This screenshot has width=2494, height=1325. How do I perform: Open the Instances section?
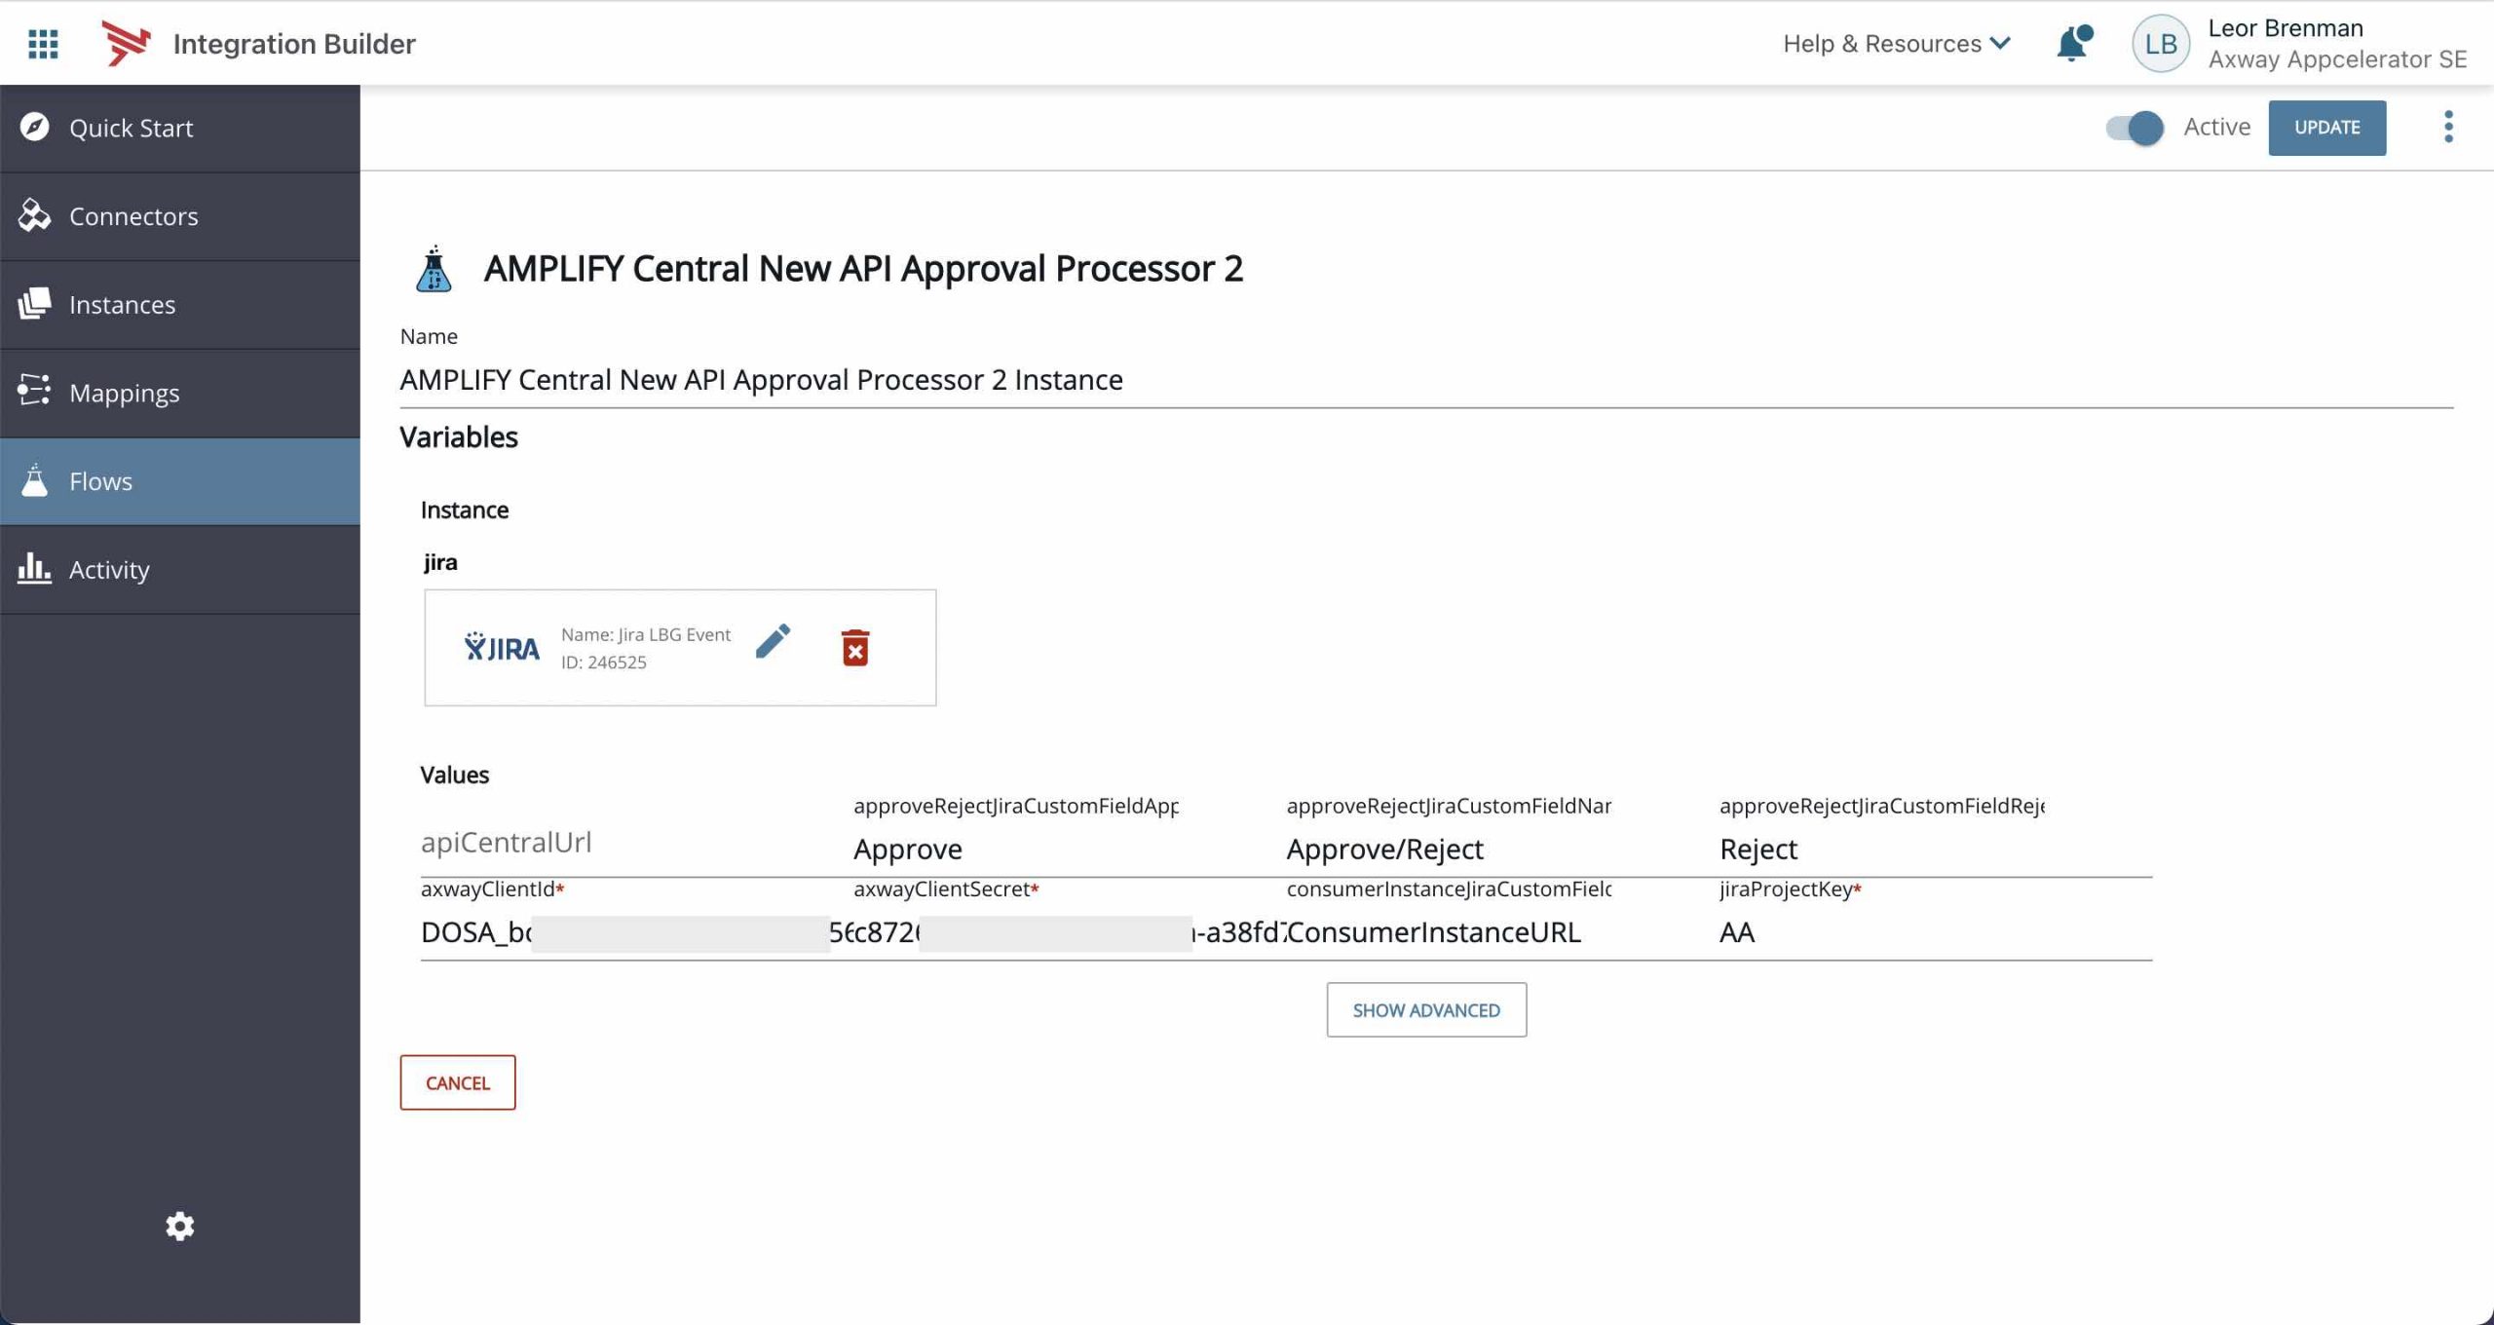(x=180, y=305)
